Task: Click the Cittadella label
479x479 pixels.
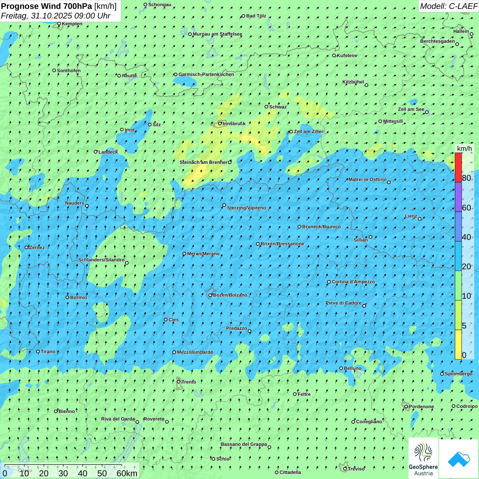Action: [290, 472]
